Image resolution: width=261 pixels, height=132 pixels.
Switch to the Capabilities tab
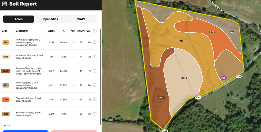[50, 19]
